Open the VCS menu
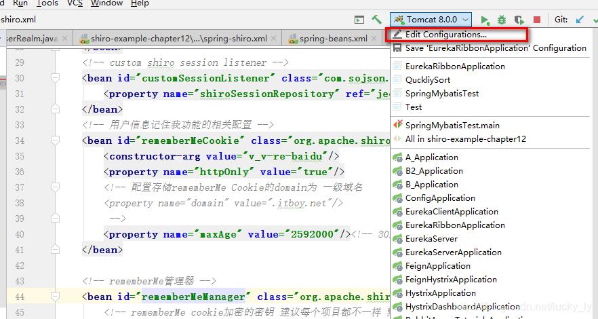Screen dimensions: 598x319 (x=75, y=3)
